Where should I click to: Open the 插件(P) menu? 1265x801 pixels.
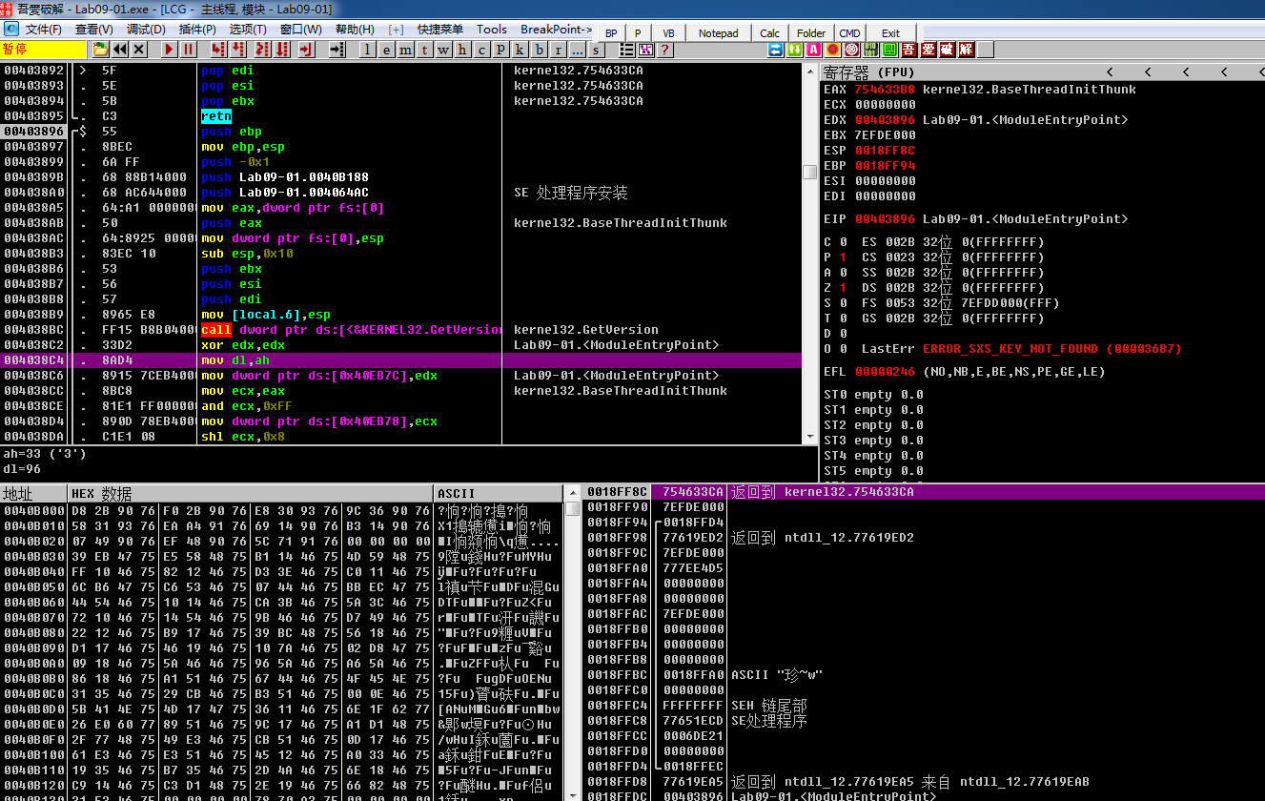pos(197,30)
